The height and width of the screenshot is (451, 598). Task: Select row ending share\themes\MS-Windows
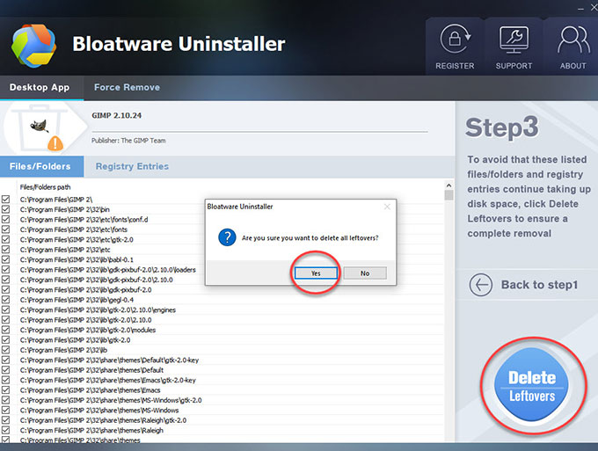tap(222, 411)
